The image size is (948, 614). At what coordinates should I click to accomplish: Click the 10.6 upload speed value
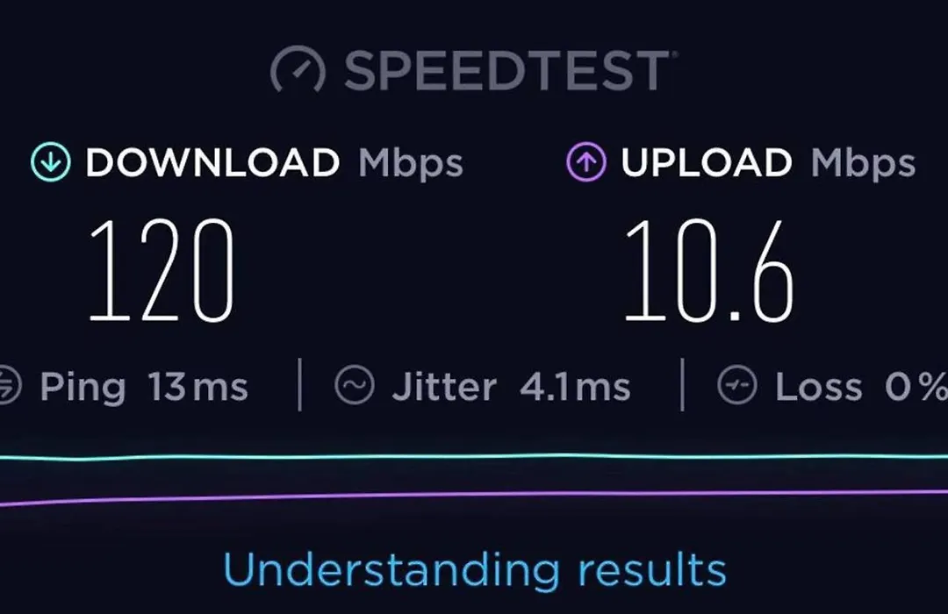708,271
